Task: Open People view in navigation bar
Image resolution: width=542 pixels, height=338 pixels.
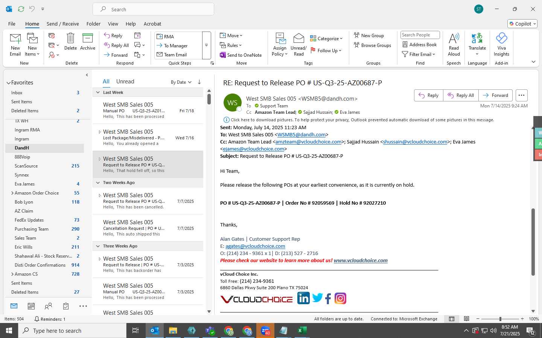Action: pos(48,306)
